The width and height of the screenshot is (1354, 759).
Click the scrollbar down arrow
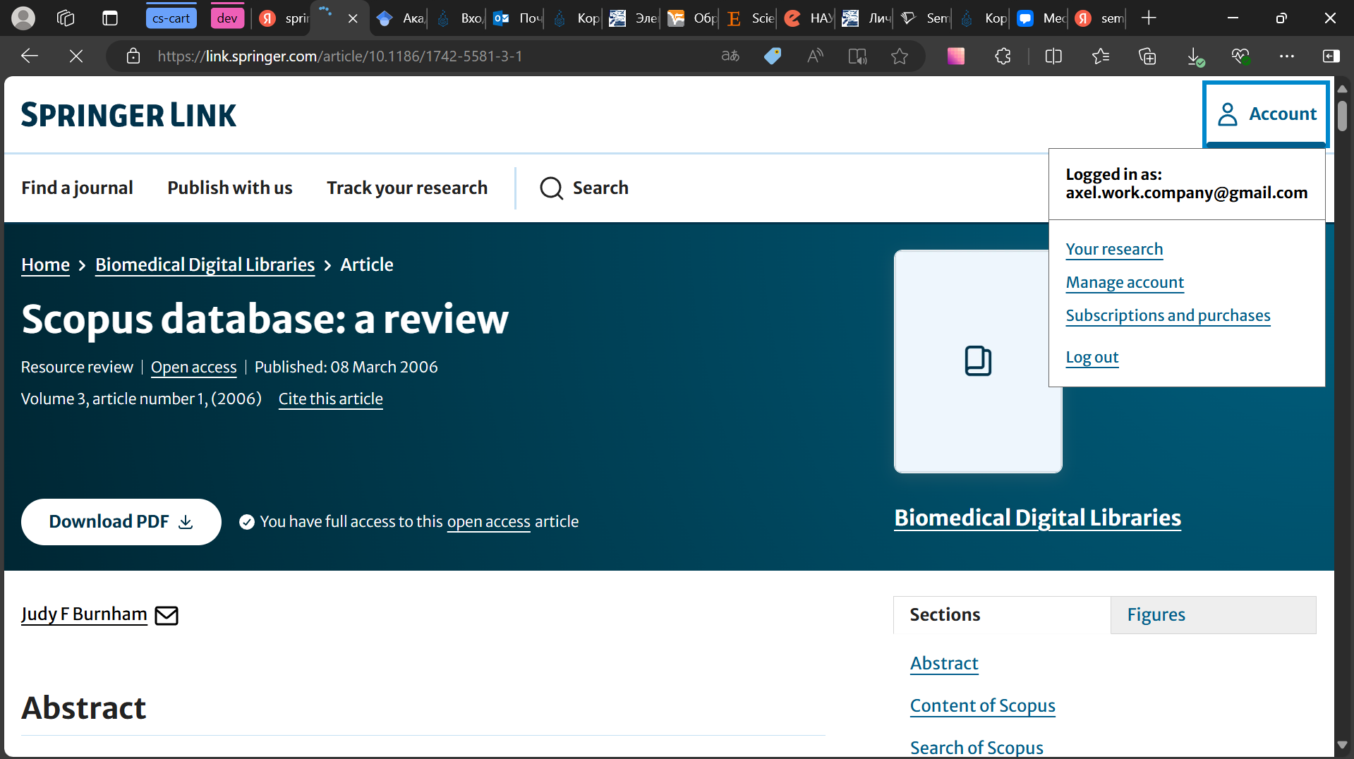[x=1342, y=745]
